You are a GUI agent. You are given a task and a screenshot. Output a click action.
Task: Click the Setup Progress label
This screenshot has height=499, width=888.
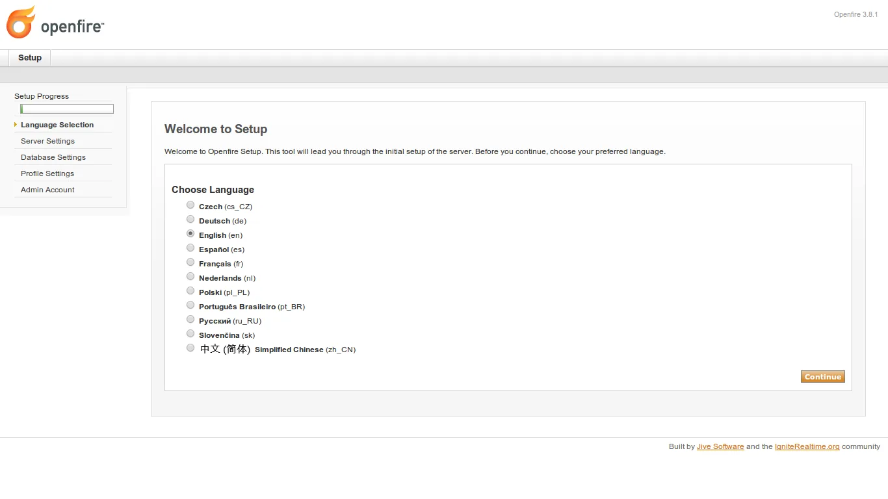tap(42, 96)
